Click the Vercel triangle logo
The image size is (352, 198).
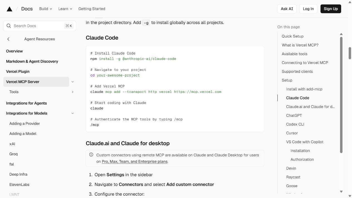coord(9,9)
